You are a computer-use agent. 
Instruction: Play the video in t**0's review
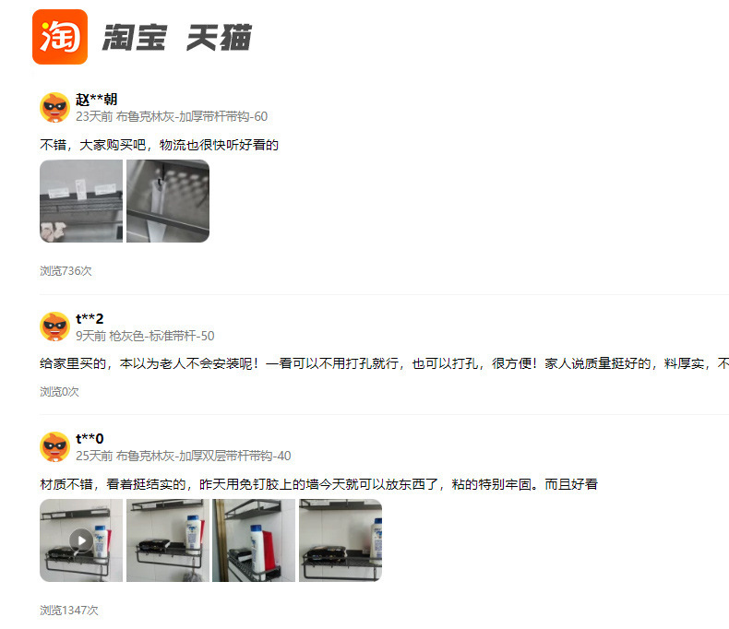point(81,540)
